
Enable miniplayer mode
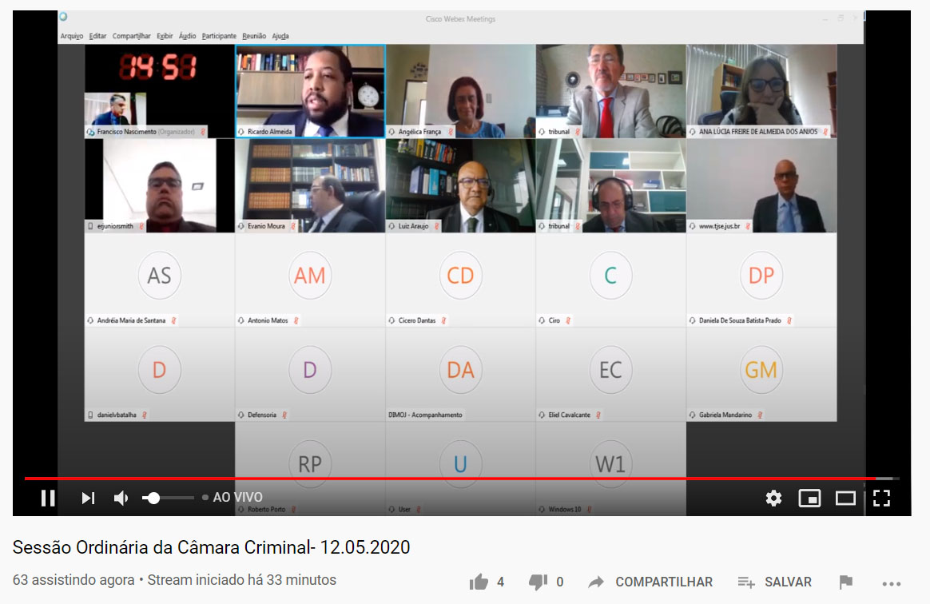(x=809, y=498)
